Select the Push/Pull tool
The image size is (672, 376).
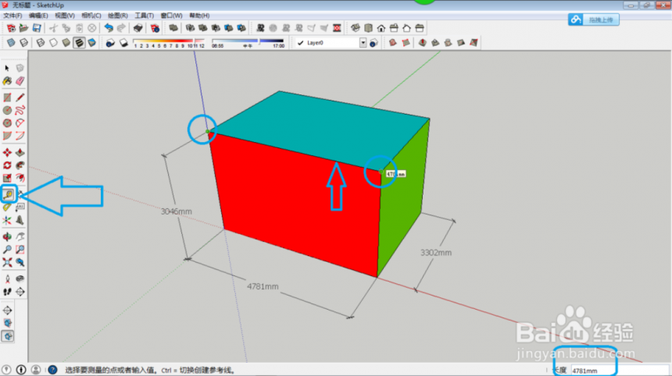point(20,153)
